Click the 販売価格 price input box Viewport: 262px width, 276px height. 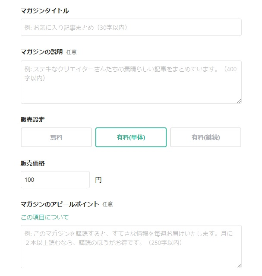point(55,180)
